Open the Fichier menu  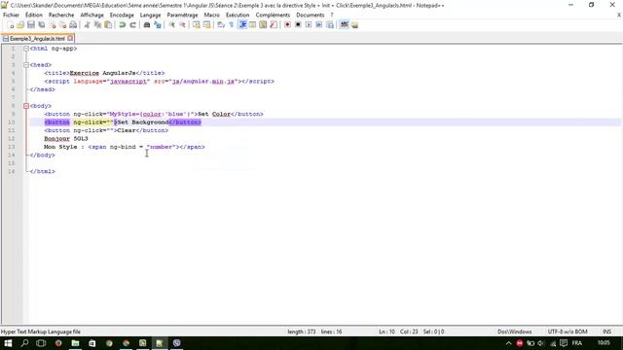tap(11, 15)
